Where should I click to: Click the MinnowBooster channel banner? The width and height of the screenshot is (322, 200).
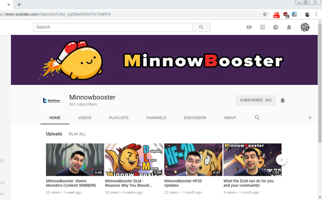point(164,60)
